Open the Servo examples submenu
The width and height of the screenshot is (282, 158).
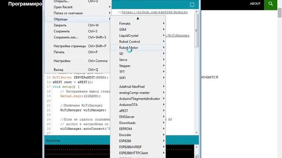[x=138, y=60]
